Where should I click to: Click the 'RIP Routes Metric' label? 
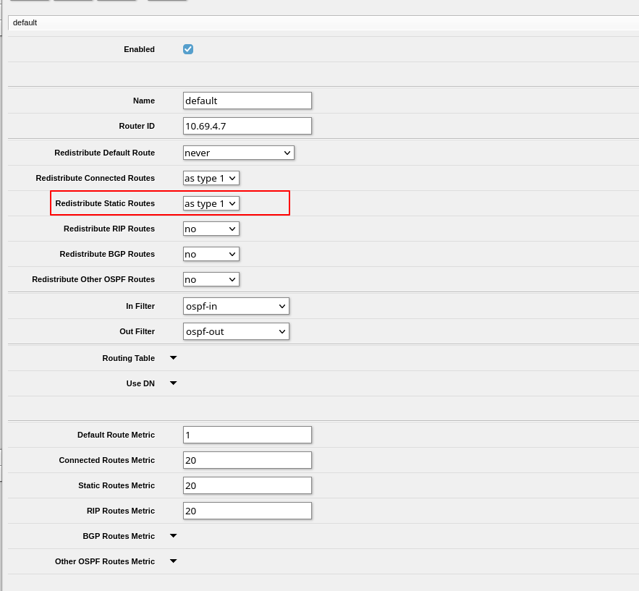click(121, 511)
